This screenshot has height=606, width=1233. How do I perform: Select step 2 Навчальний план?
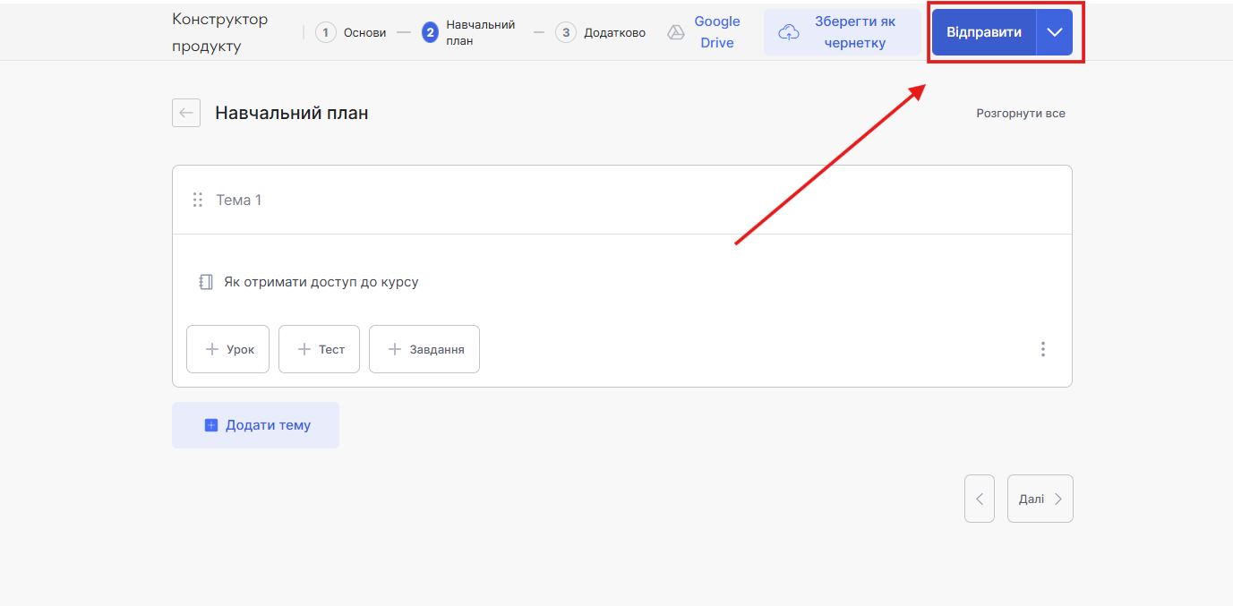[468, 32]
